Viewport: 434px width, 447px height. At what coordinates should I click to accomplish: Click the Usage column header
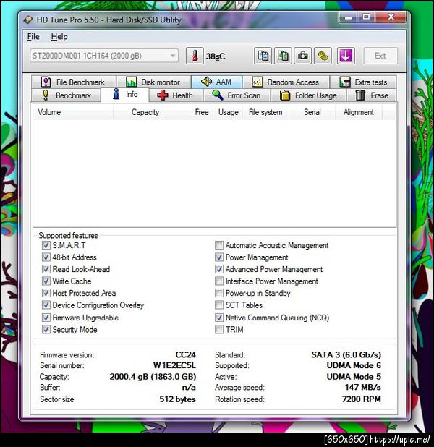point(228,112)
